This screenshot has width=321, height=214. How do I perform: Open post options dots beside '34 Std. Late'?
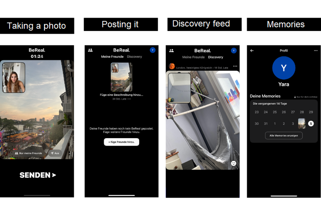coord(129,99)
